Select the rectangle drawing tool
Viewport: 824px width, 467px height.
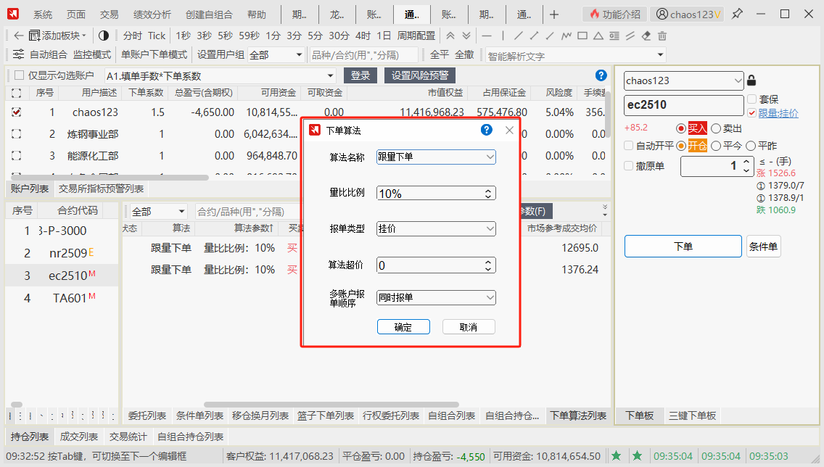[582, 36]
